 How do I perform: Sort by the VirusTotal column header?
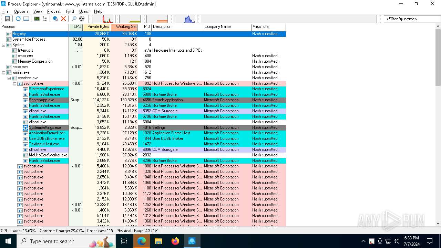(269, 27)
